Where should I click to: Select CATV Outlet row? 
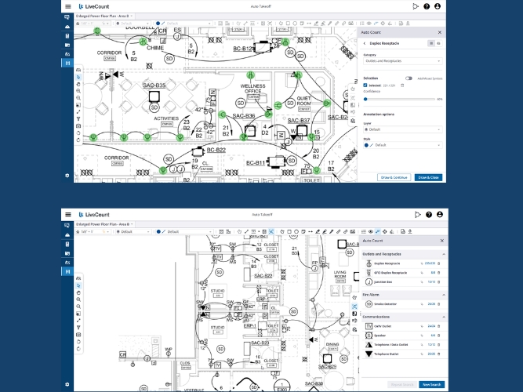[402, 326]
